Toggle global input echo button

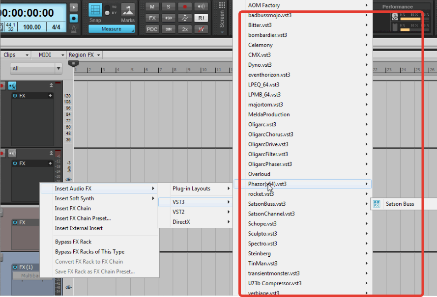tap(201, 7)
